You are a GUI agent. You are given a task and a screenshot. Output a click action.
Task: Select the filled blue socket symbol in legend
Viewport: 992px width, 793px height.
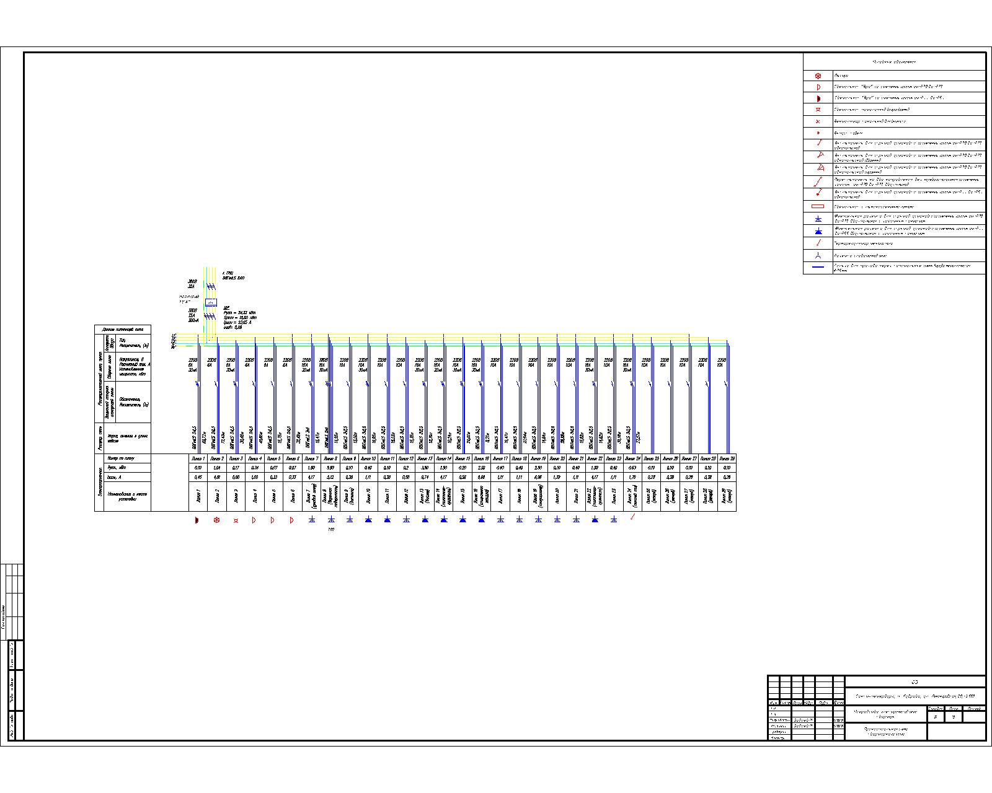click(818, 230)
